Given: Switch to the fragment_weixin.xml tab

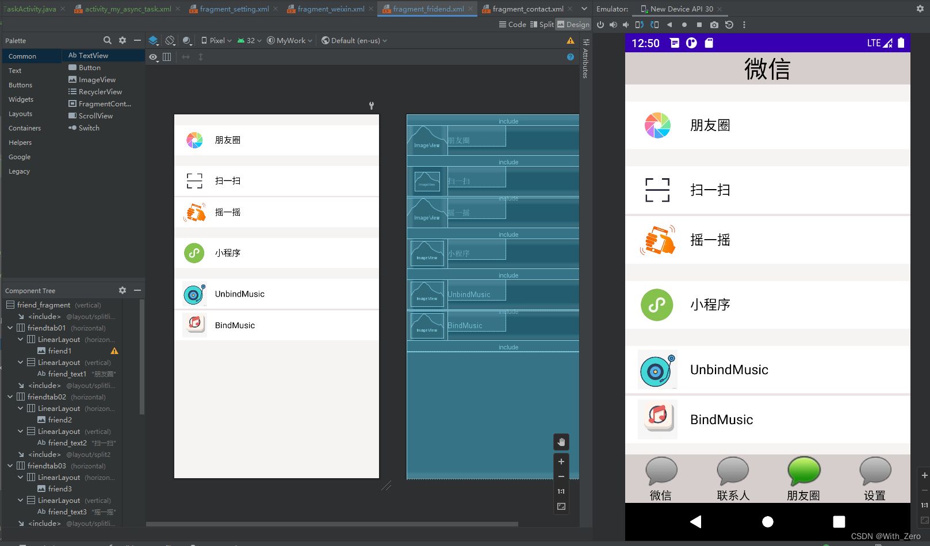Looking at the screenshot, I should pyautogui.click(x=327, y=9).
